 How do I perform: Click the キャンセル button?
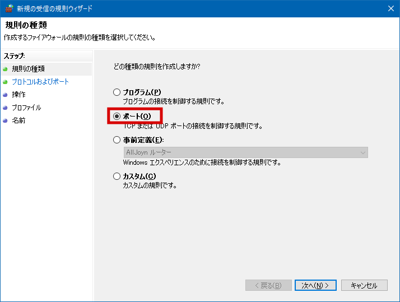[x=364, y=285]
